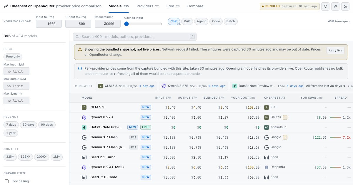Click the DeepInfra provider icon

(x=267, y=167)
